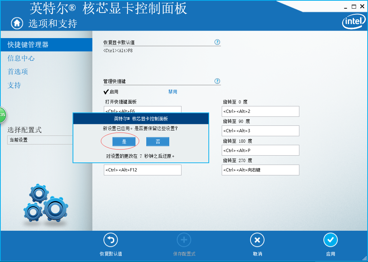
Task: Click the 旋转至 270 度 hotkey field
Action: click(x=261, y=170)
